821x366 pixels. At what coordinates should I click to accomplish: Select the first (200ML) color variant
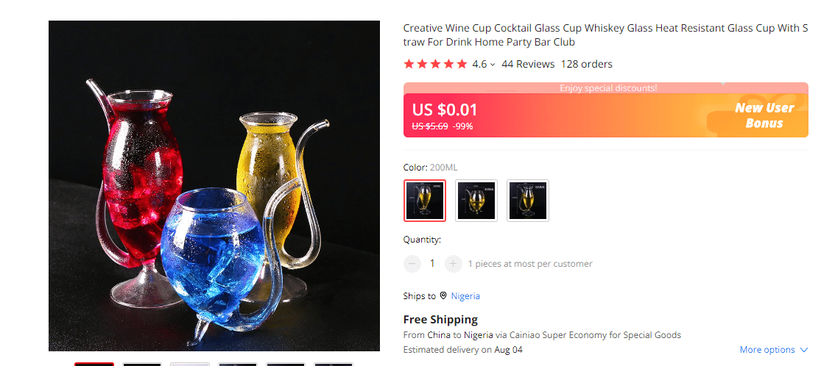(425, 200)
